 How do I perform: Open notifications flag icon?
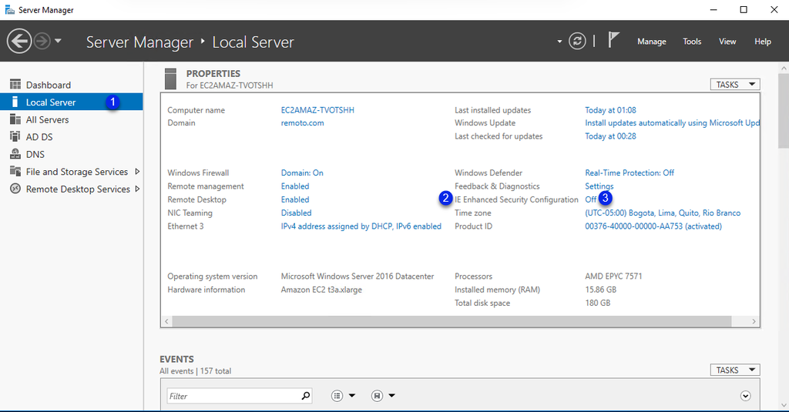click(613, 40)
